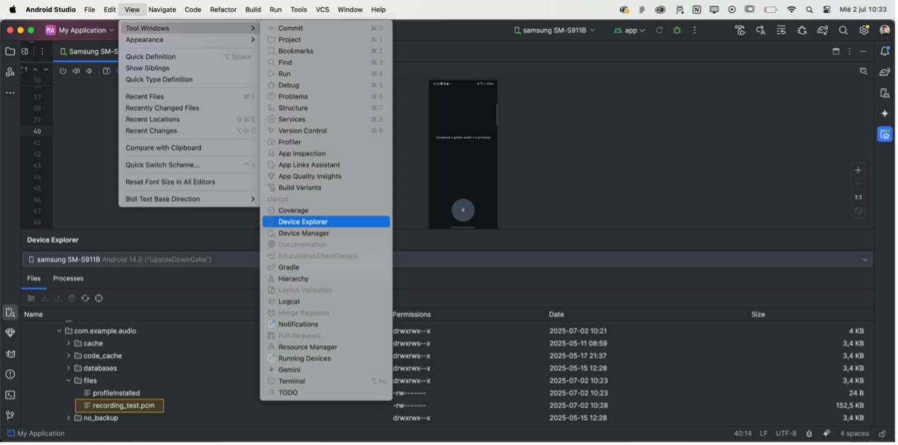The width and height of the screenshot is (898, 445).
Task: Click the volume down icon in device toolbar
Action: [x=89, y=71]
